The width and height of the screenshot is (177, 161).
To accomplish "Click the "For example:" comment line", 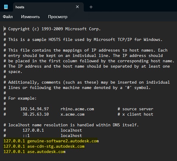I will tap(20, 98).
